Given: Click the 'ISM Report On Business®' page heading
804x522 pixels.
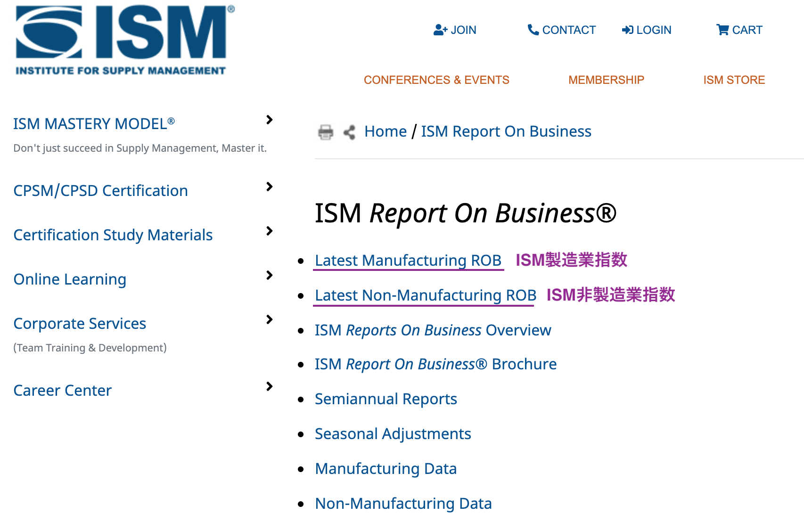Looking at the screenshot, I should coord(465,213).
